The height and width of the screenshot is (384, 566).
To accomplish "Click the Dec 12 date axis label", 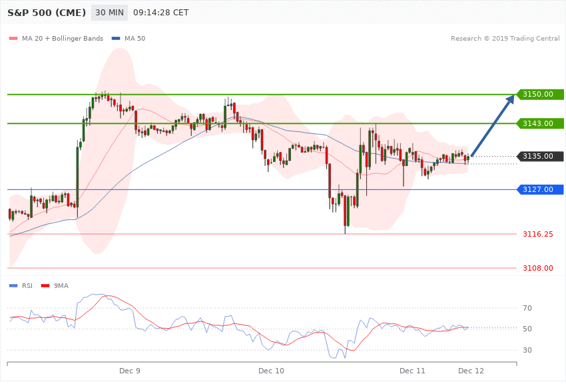I will click(471, 371).
